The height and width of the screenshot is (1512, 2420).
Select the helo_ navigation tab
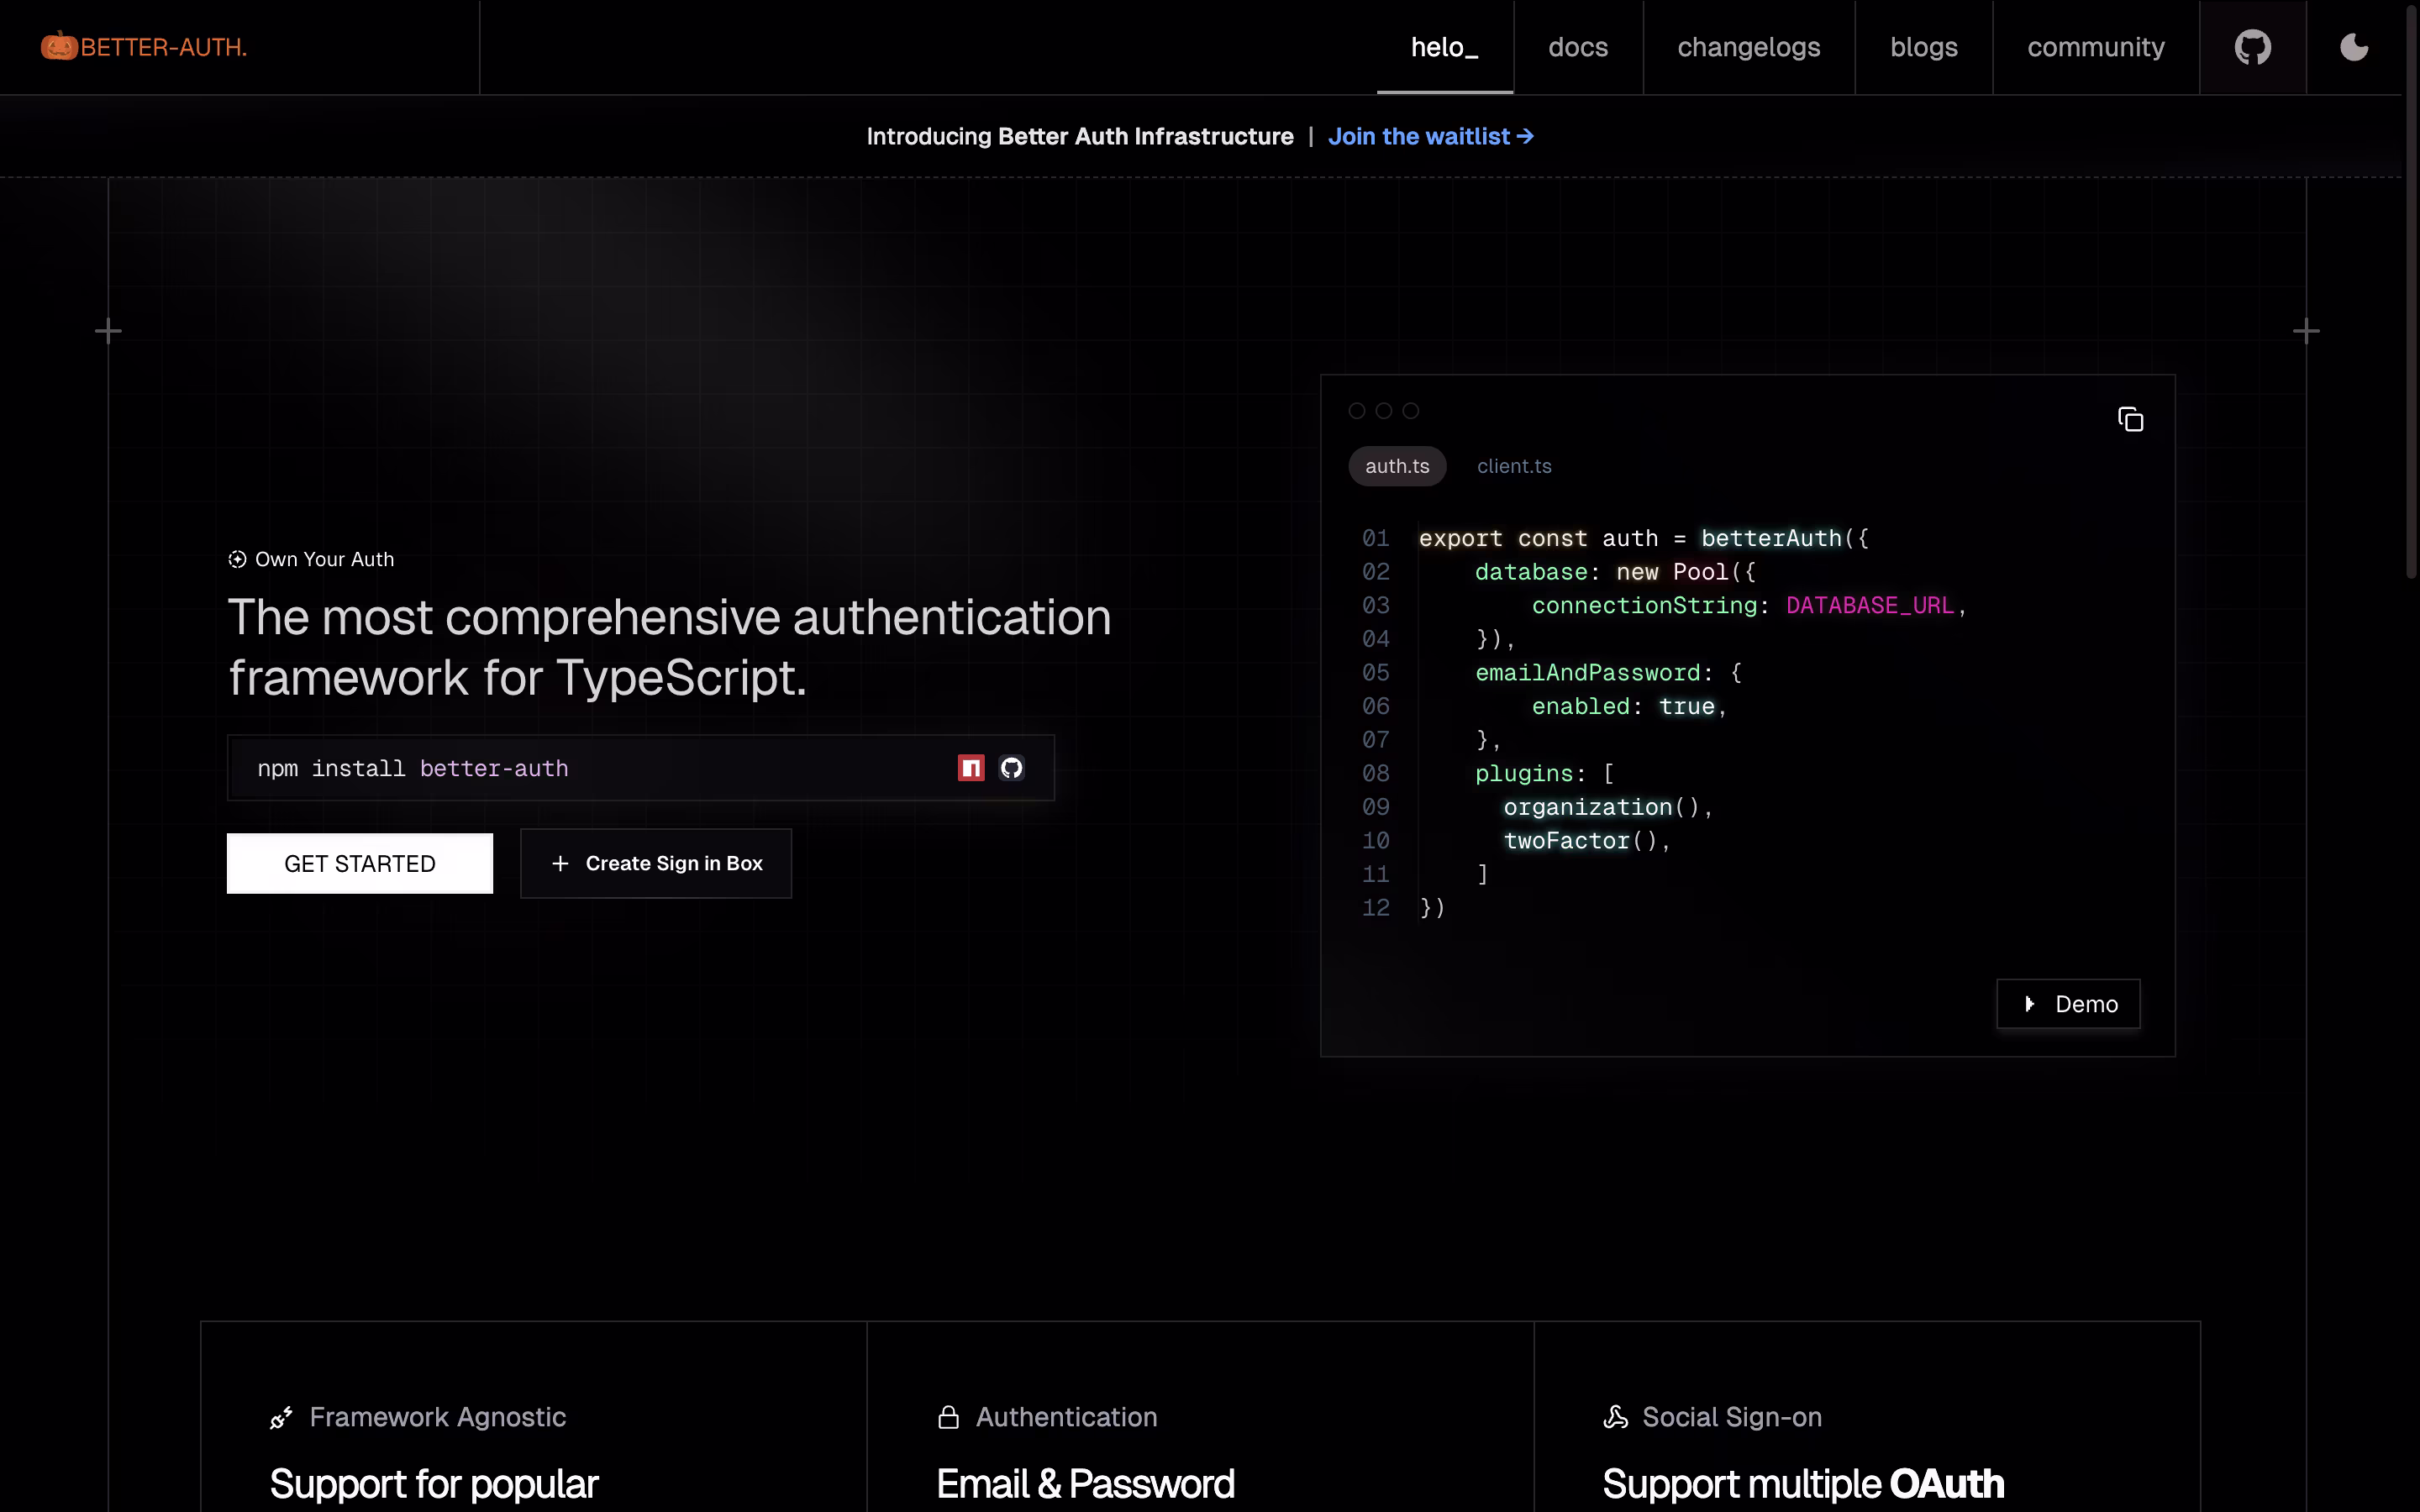point(1444,47)
